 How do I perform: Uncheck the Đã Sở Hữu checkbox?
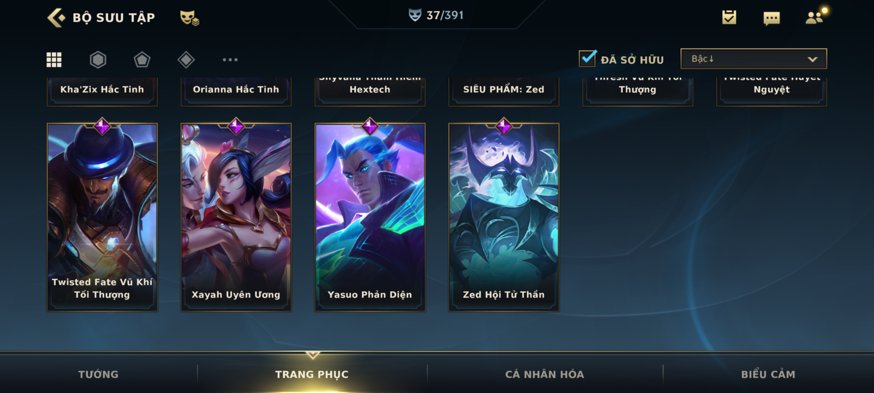tap(587, 58)
